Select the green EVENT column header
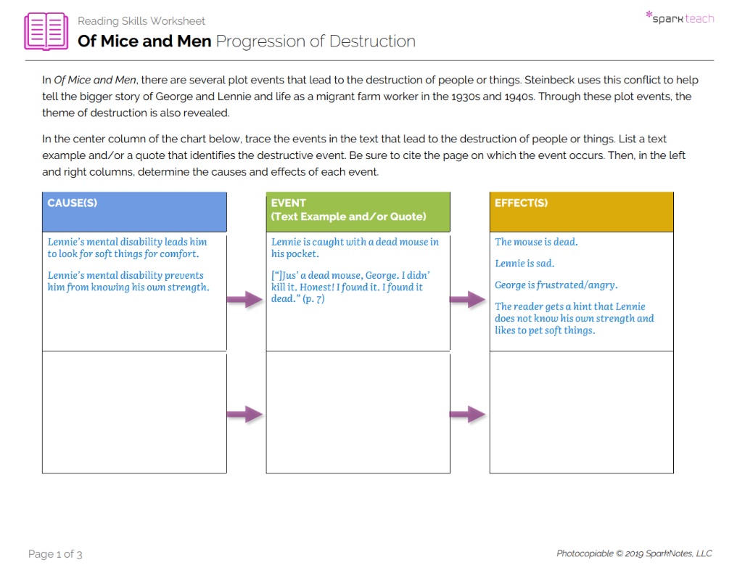The image size is (737, 570). click(358, 211)
